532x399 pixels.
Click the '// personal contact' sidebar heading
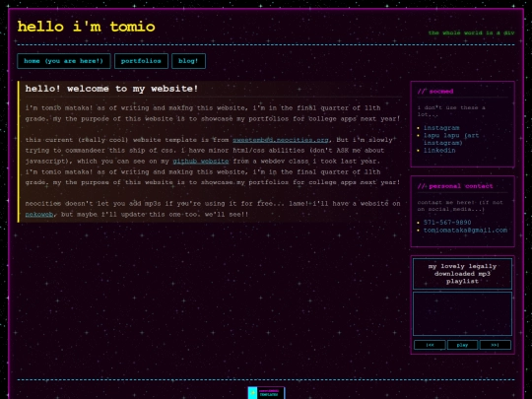point(455,186)
